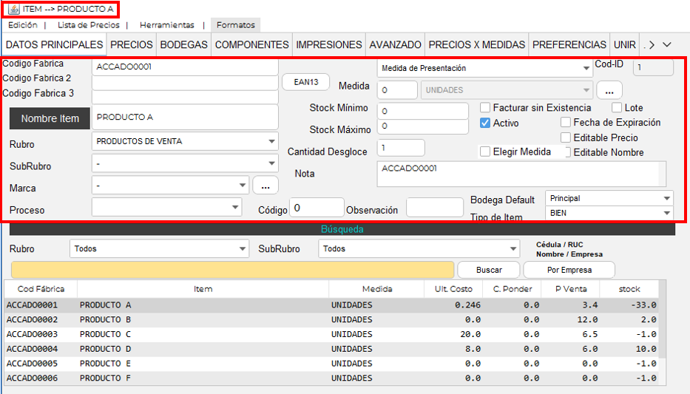Click the yellow search text field
This screenshot has width=690, height=394.
[232, 270]
